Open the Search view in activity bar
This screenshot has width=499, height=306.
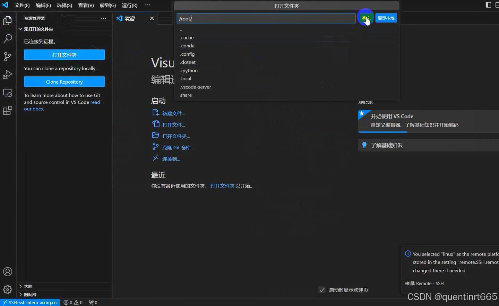8,38
